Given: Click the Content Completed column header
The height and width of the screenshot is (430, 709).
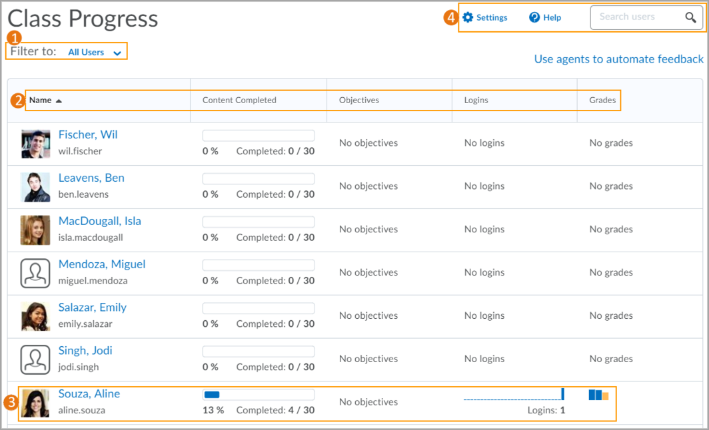Looking at the screenshot, I should pyautogui.click(x=239, y=101).
